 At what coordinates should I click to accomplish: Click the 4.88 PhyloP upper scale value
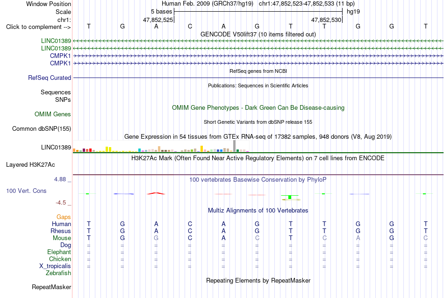pos(60,179)
